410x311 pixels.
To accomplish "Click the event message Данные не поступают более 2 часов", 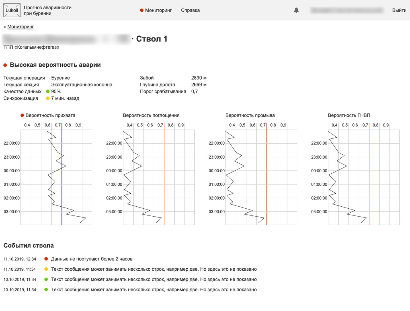I will click(x=92, y=259).
